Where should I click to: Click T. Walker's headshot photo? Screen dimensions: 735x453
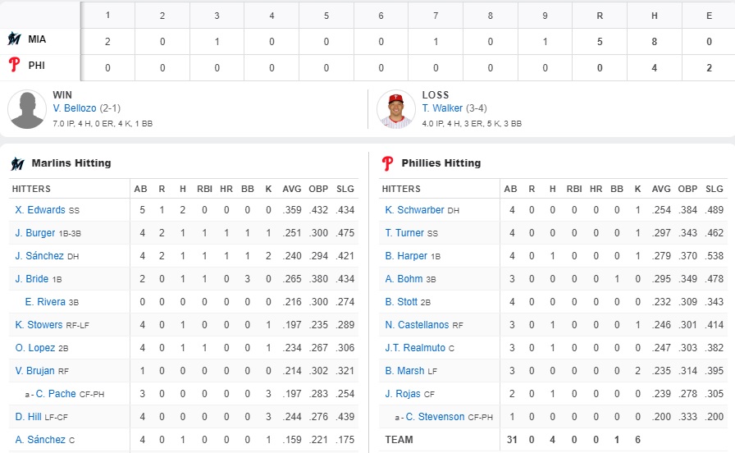coord(396,110)
